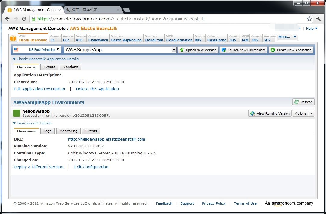This screenshot has width=326, height=214.
Task: Go to Amazon Elastic MapReduce tab
Action: pos(126,38)
